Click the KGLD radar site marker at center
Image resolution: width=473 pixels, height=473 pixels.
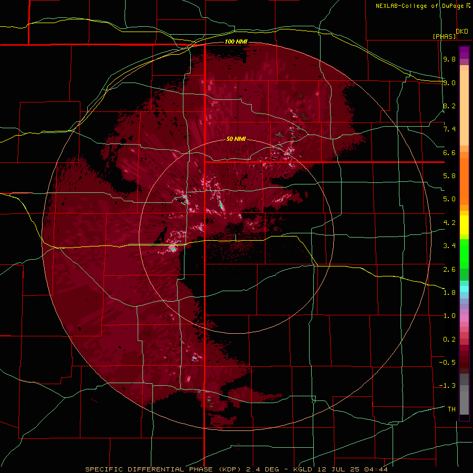[236, 238]
